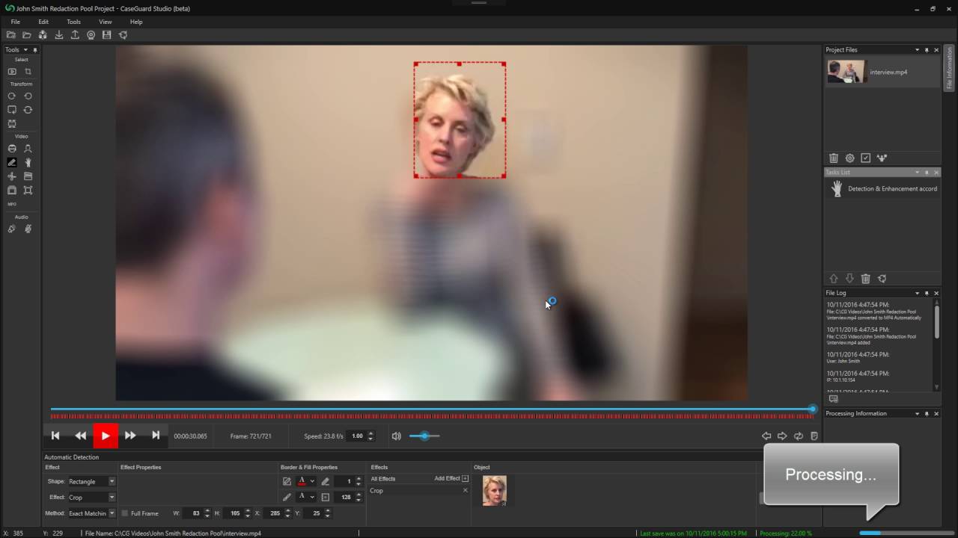This screenshot has height=538, width=958.
Task: Select the scissors cut tool in Video tools
Action: pyautogui.click(x=12, y=176)
